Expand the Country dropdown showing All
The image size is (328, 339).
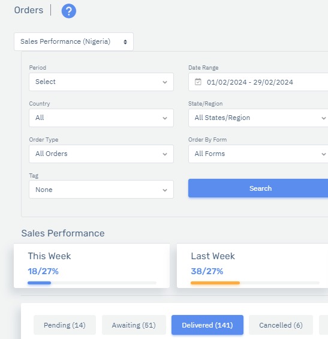101,118
